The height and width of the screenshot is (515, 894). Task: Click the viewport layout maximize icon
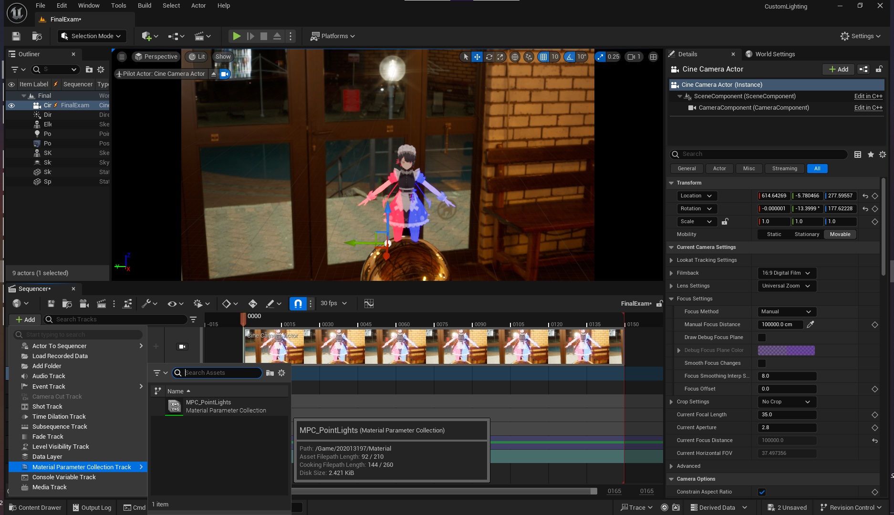653,57
